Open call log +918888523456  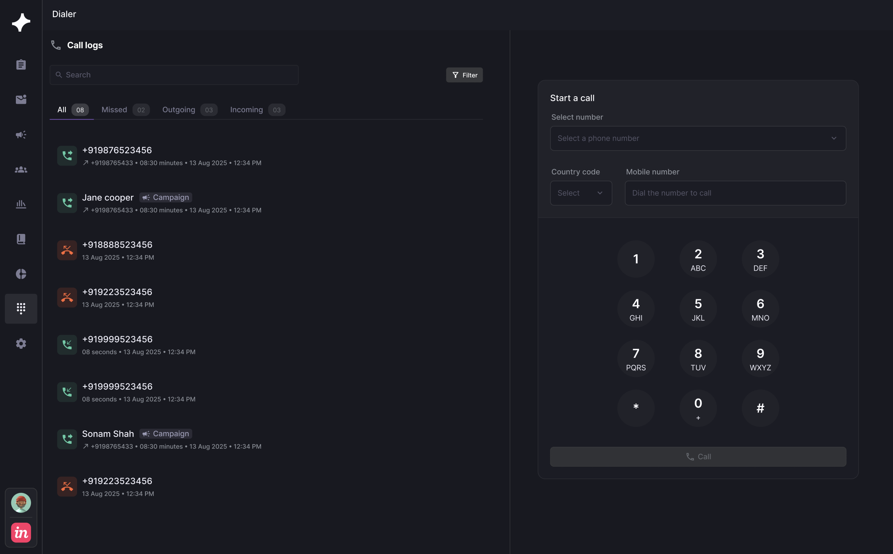point(266,250)
